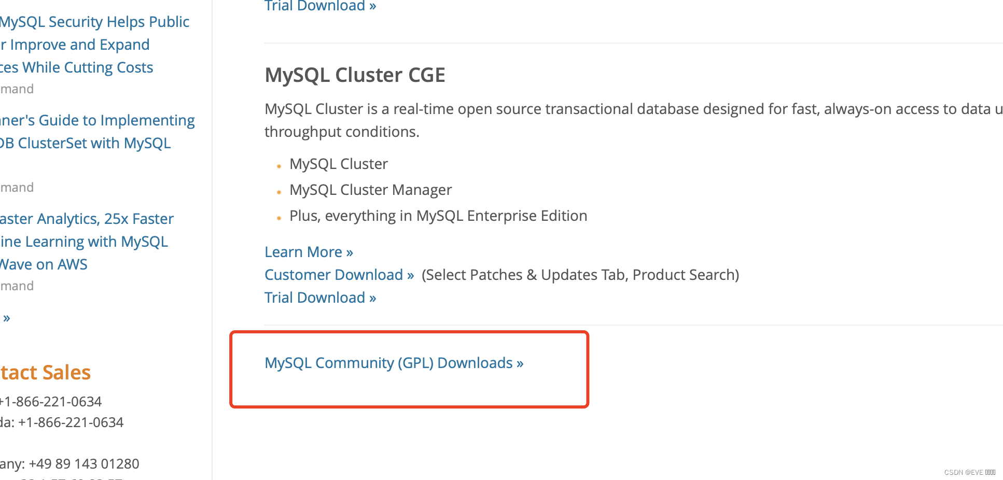Screen dimensions: 1003x480
Task: Open the Customer Download link
Action: [x=334, y=274]
